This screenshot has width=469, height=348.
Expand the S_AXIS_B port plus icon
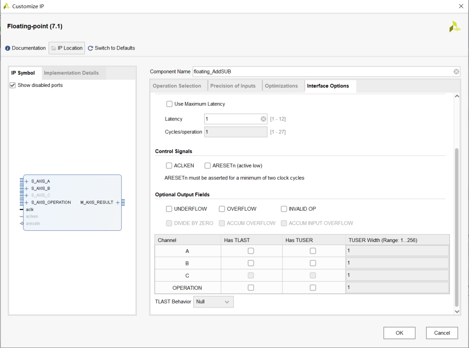26,189
